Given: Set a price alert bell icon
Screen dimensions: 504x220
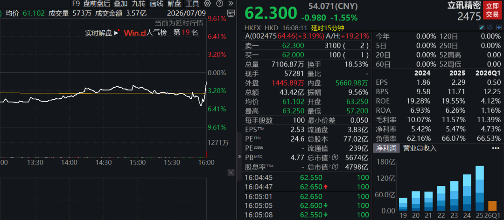Looking at the screenshot, I should pyautogui.click(x=490, y=27).
